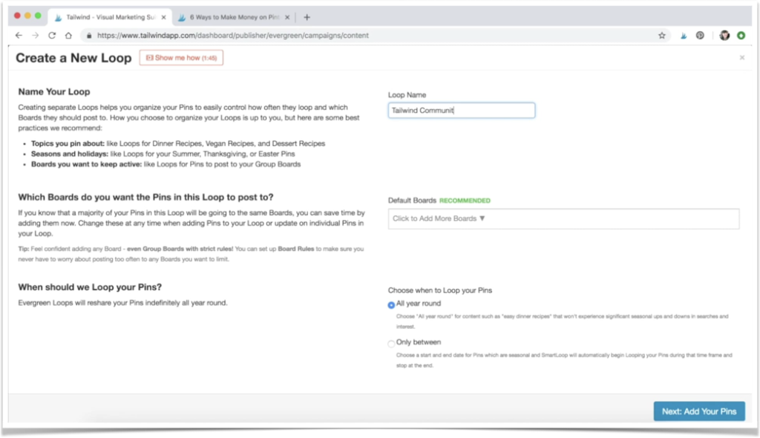Bookmark page with the star icon
The height and width of the screenshot is (438, 760).
(x=661, y=36)
